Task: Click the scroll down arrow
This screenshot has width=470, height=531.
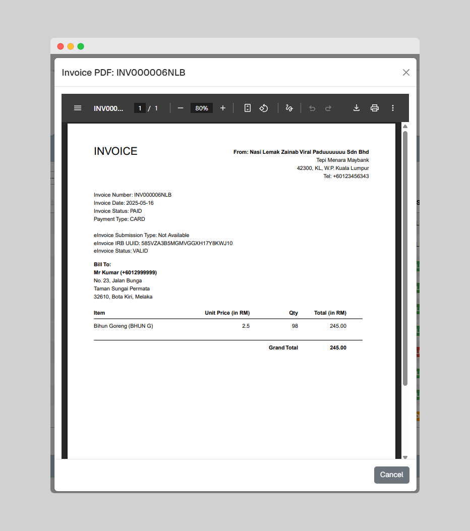Action: tap(405, 457)
